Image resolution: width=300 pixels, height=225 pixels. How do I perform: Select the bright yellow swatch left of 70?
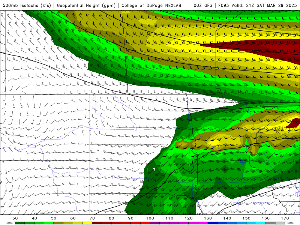coord(87,223)
